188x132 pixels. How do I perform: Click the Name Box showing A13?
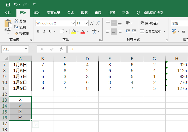point(15,49)
